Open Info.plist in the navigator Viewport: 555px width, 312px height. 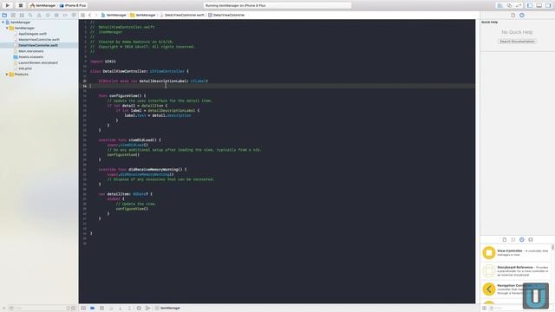[x=25, y=68]
